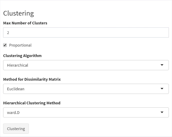Click the arrow icon beside ward.D
Screen dimensions: 172x137
click(x=162, y=113)
